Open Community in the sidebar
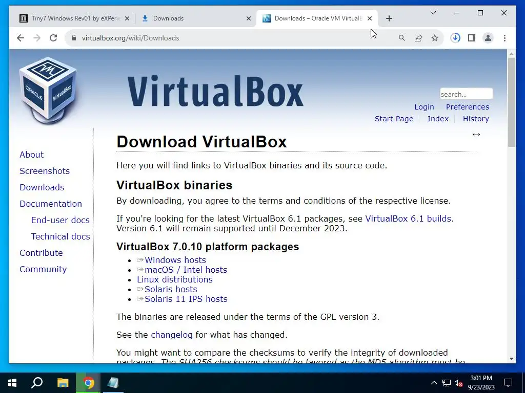Screen dimensions: 525x393 click(x=43, y=269)
